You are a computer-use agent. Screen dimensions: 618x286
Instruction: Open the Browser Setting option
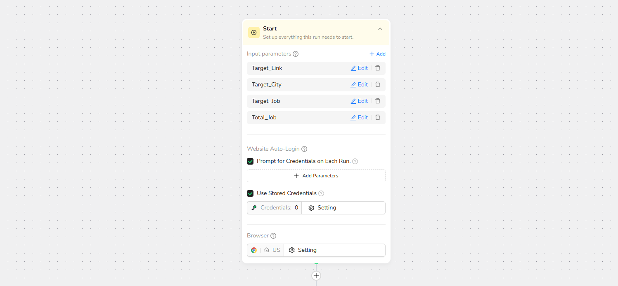(x=303, y=250)
